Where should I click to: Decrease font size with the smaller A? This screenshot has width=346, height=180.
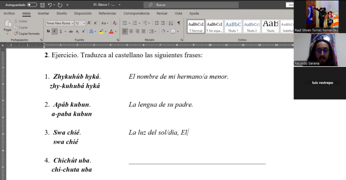[95, 23]
